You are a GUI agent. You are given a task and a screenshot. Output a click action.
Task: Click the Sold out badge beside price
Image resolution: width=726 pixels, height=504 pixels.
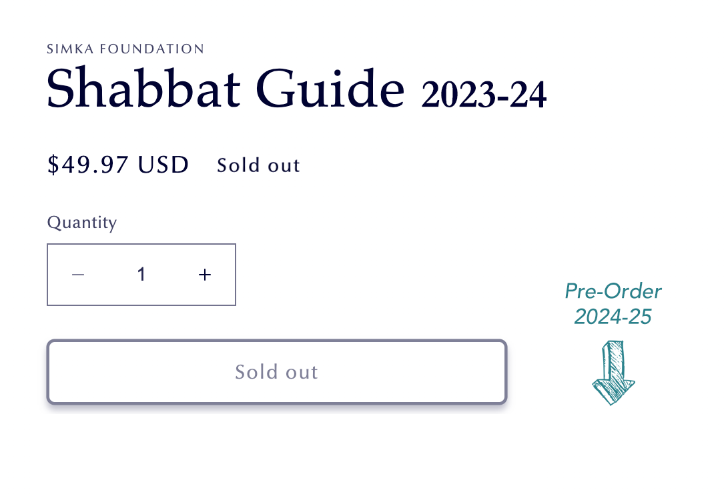tap(258, 165)
